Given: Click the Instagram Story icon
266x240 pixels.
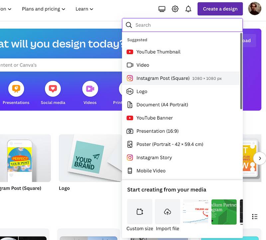Looking at the screenshot, I should tap(130, 158).
